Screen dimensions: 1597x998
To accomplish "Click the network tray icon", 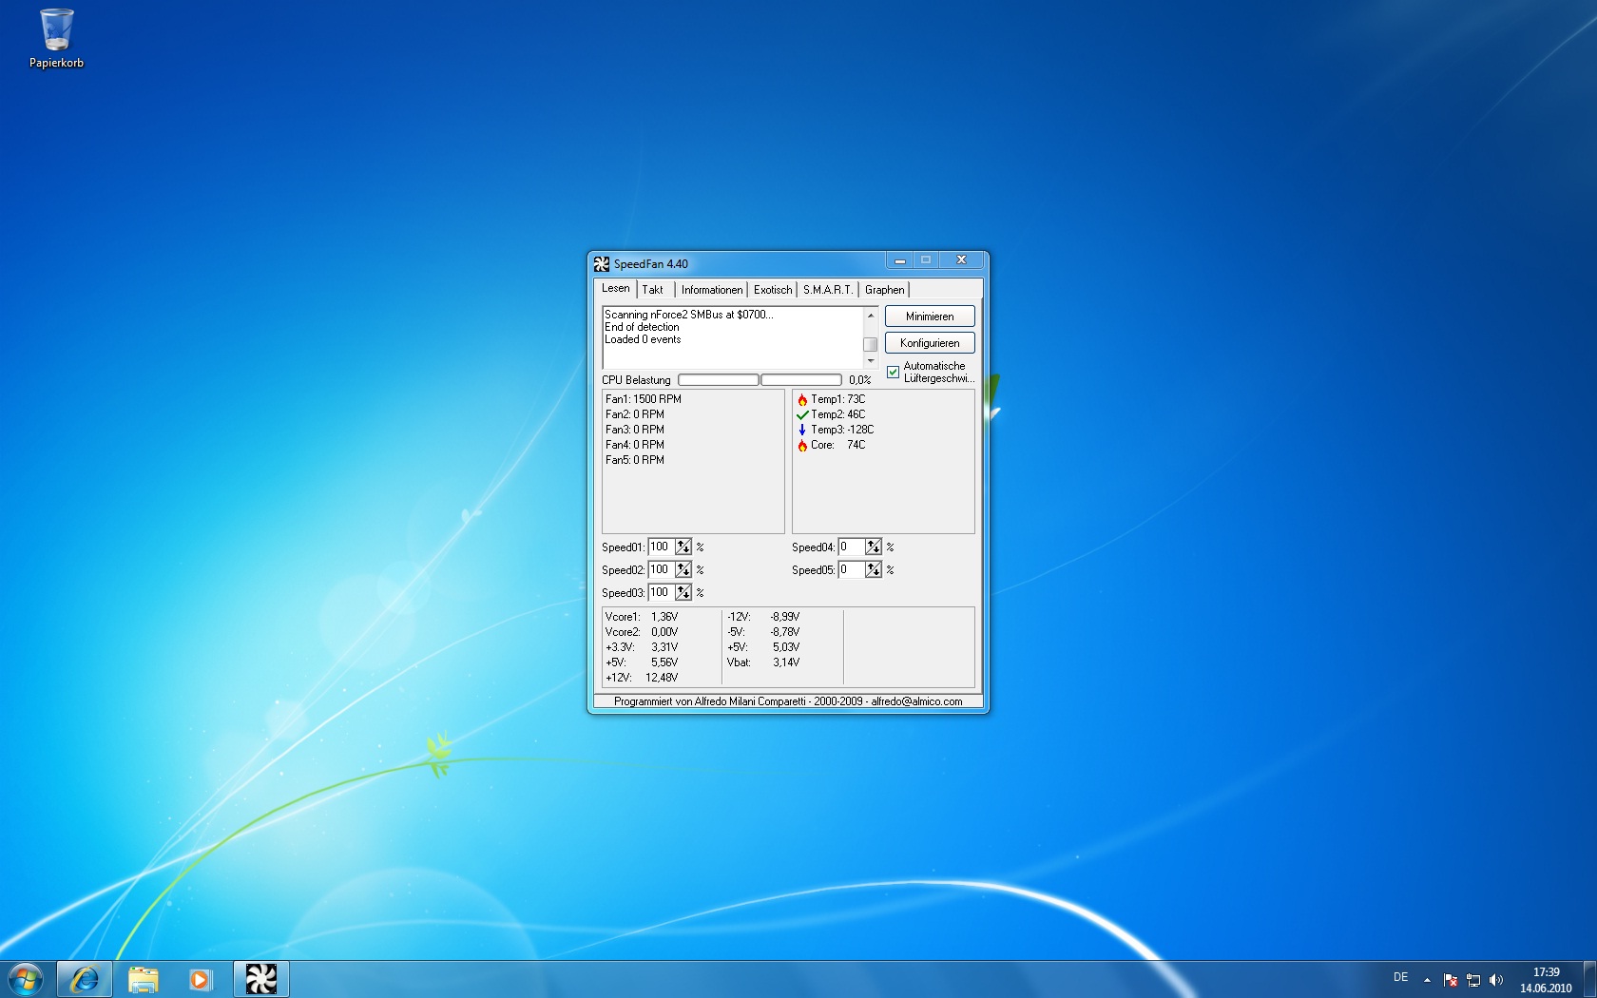I will pos(1473,980).
